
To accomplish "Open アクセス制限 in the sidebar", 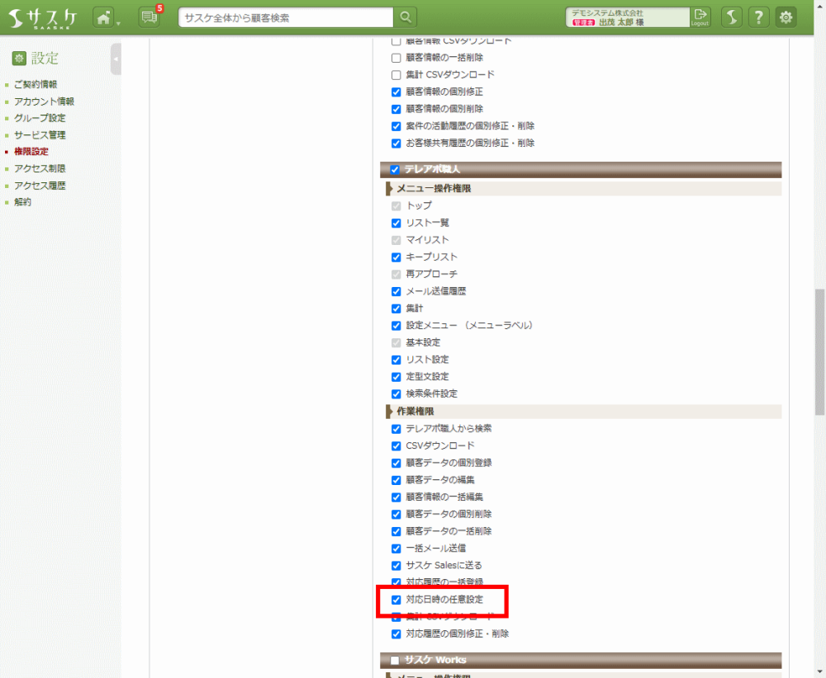I will 40,168.
